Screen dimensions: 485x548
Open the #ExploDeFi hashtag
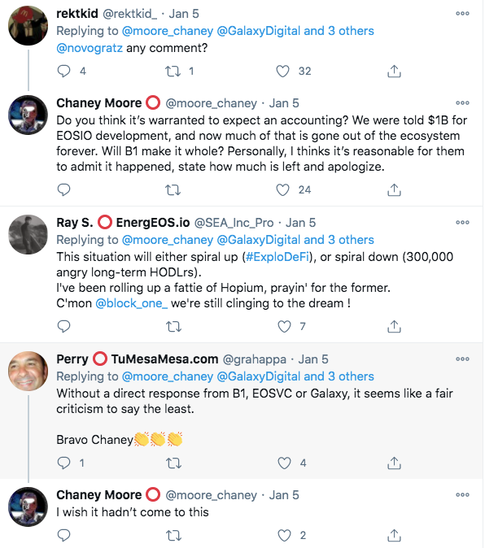(277, 257)
